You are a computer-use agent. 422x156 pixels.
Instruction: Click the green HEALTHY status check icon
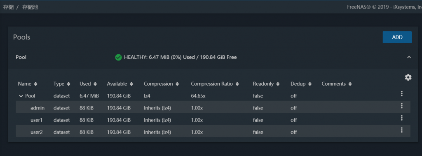(x=118, y=57)
